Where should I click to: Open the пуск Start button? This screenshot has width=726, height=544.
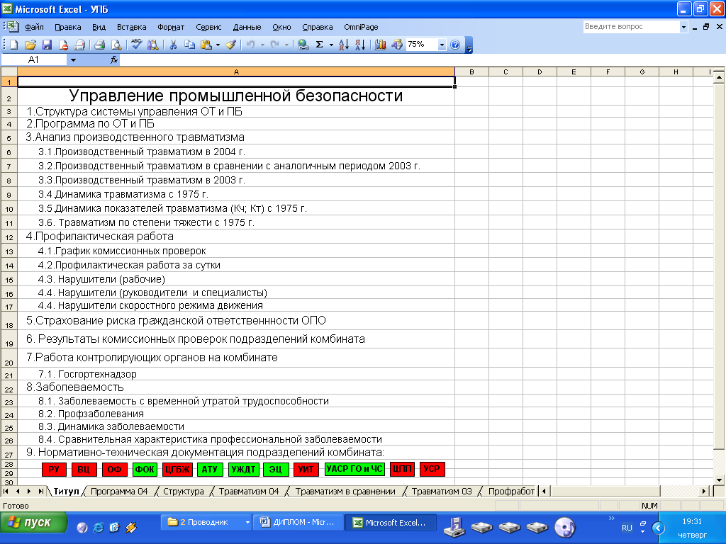34,523
